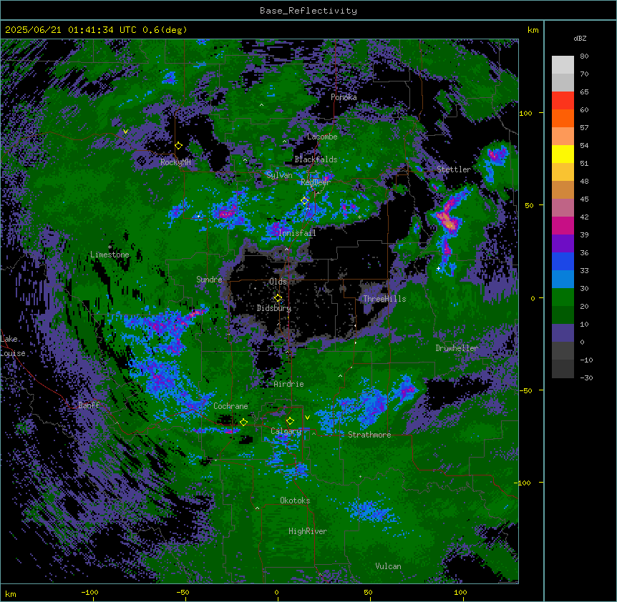Viewport: 617px width, 602px height.
Task: Click the 80 value on the dBZ legend
Action: (x=584, y=56)
